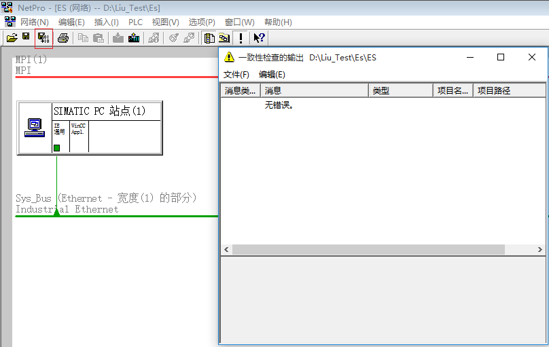Click the Upload station to PG icon
This screenshot has width=549, height=347.
coord(134,38)
